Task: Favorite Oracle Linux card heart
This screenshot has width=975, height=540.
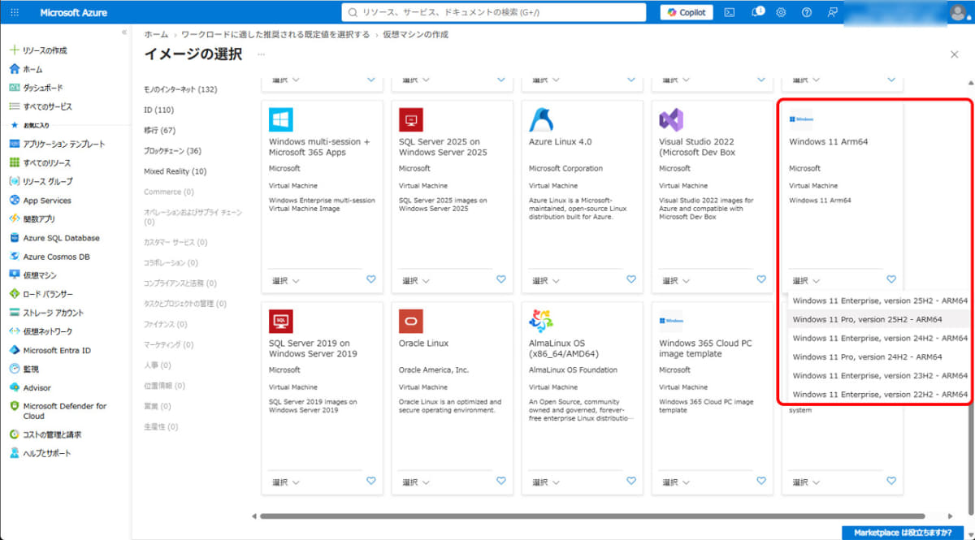Action: click(501, 481)
